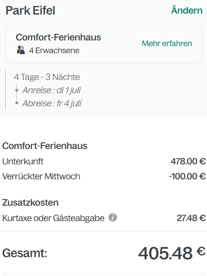Image resolution: width=207 pixels, height=276 pixels.
Task: Click the Zusatzkosten section heading
Action: pyautogui.click(x=30, y=203)
